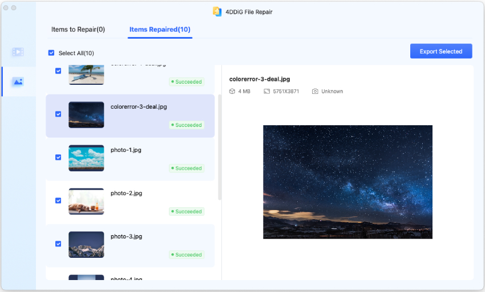Click the file size cube icon
485x292 pixels.
(x=232, y=92)
